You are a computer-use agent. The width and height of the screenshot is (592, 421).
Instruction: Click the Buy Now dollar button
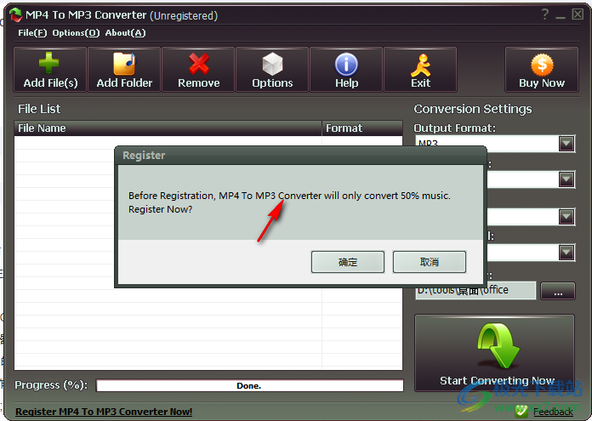(542, 70)
